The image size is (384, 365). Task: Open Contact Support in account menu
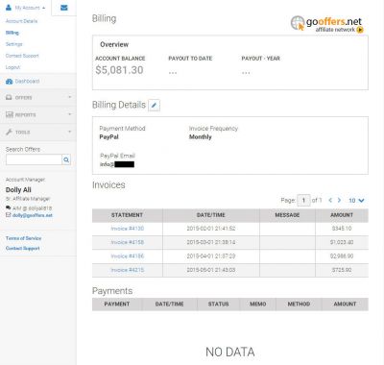[x=22, y=56]
